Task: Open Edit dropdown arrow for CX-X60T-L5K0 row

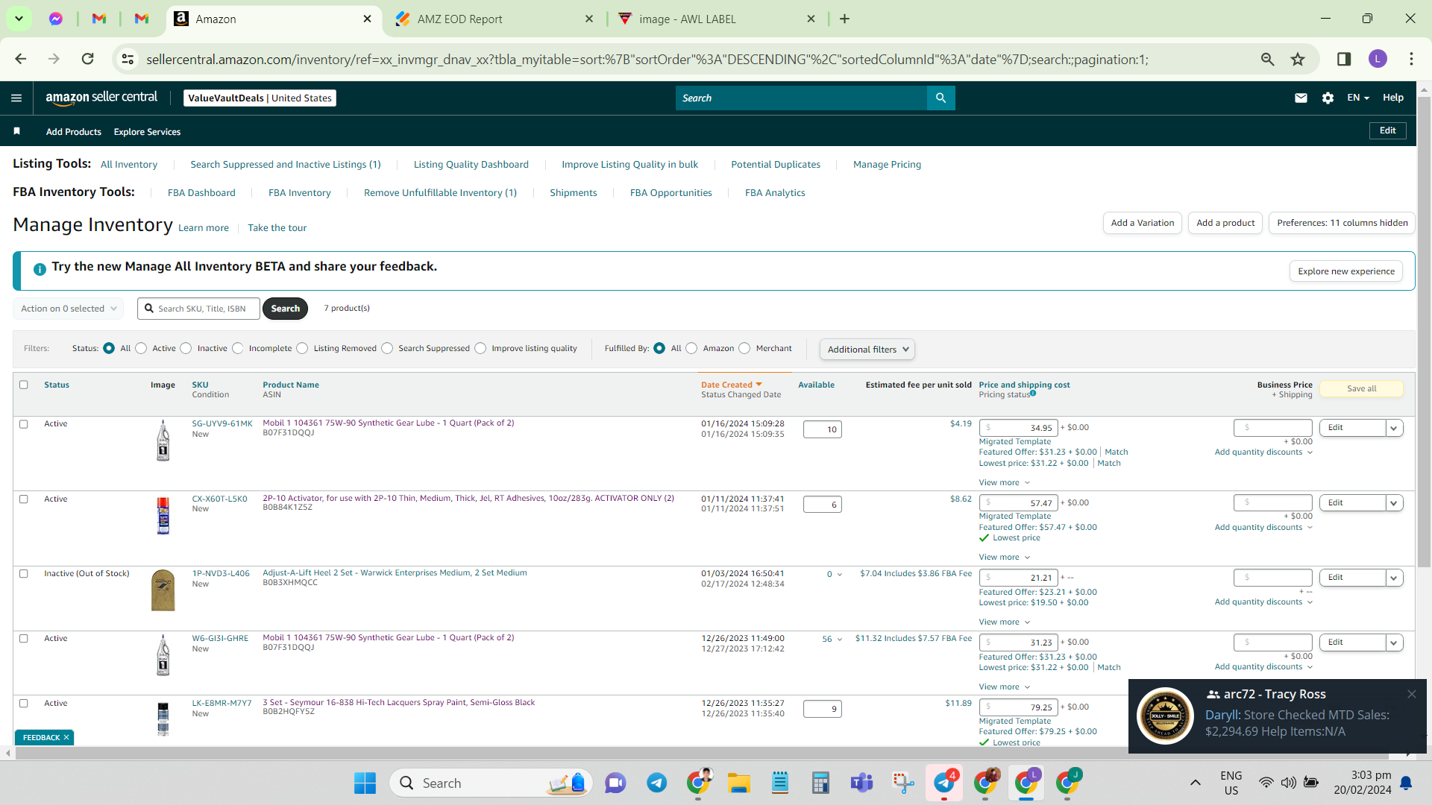Action: 1393,503
